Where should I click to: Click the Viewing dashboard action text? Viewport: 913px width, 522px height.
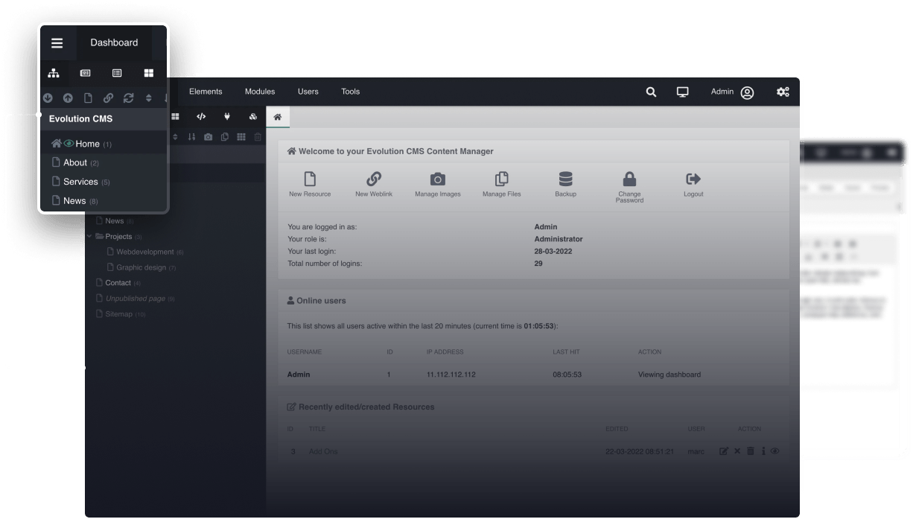coord(669,375)
